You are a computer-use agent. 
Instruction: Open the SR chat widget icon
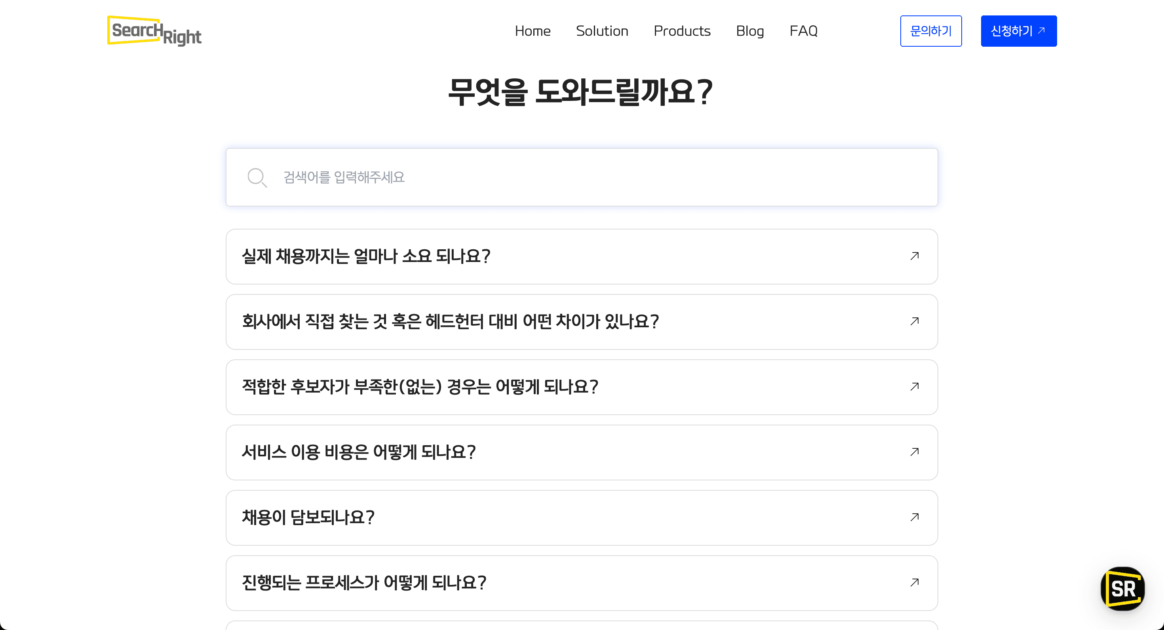pyautogui.click(x=1122, y=588)
